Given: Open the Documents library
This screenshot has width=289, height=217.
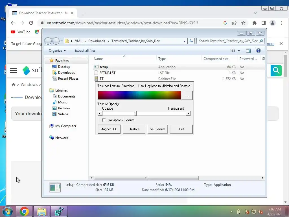Looking at the screenshot, I should pyautogui.click(x=67, y=96).
